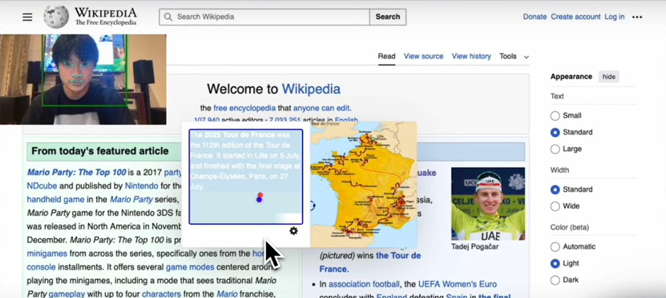Focus the Search Wikipedia field
The image size is (666, 298).
coord(265,17)
